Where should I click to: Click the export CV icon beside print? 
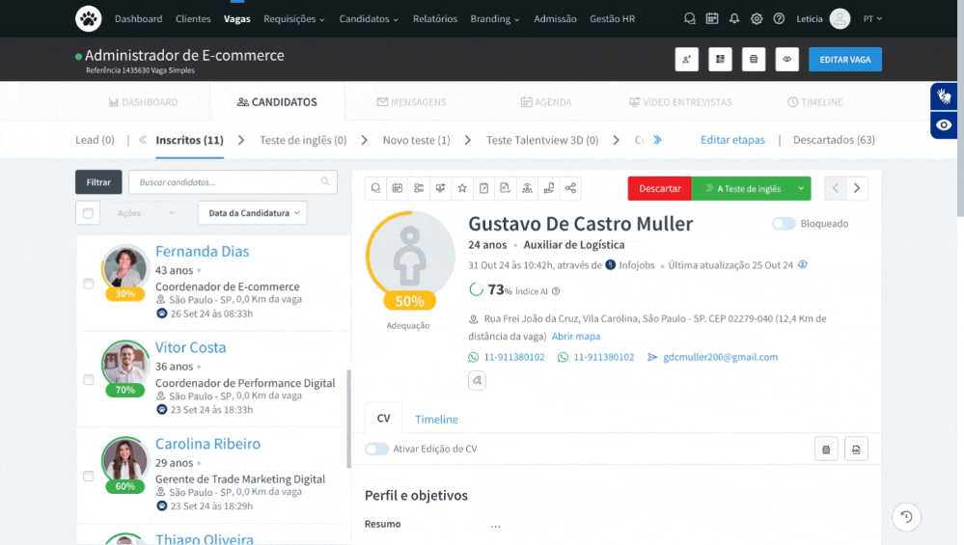point(856,450)
